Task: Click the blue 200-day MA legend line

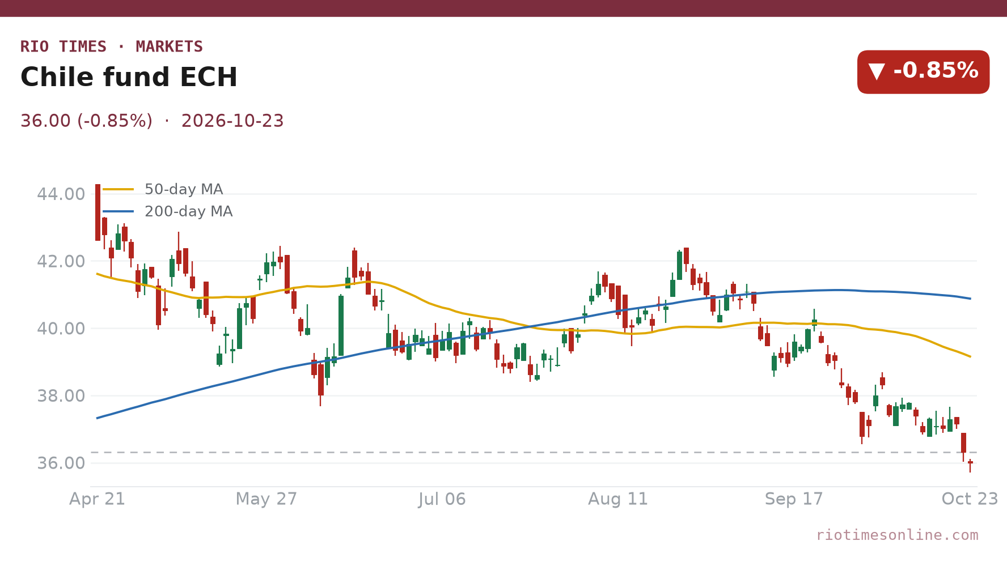Action: [x=118, y=211]
